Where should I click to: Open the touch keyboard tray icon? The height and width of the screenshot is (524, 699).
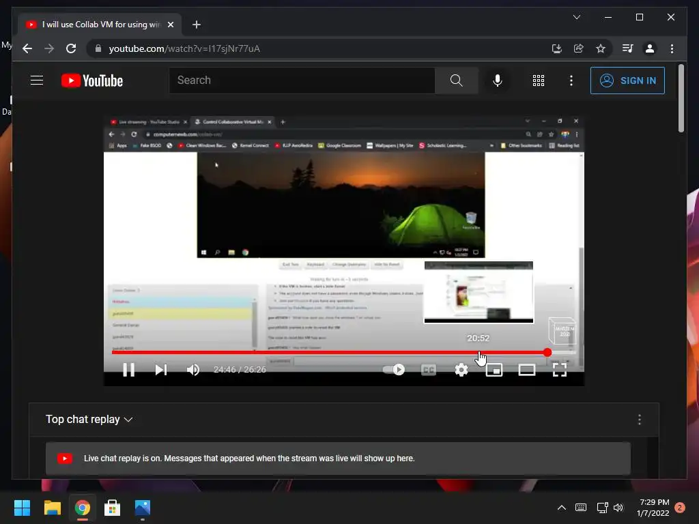581,508
